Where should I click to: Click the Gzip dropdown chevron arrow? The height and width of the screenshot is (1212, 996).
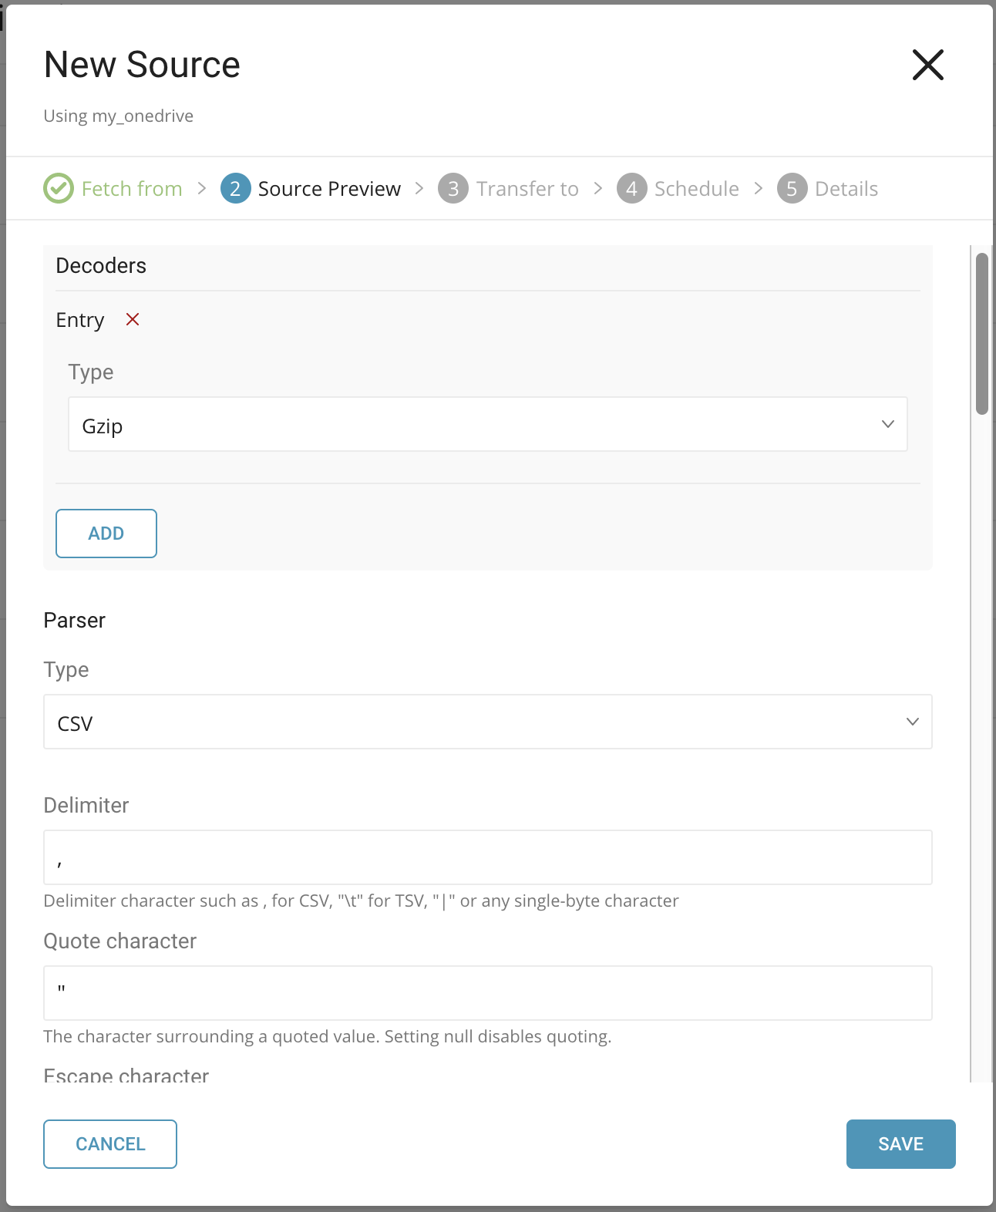click(x=887, y=424)
